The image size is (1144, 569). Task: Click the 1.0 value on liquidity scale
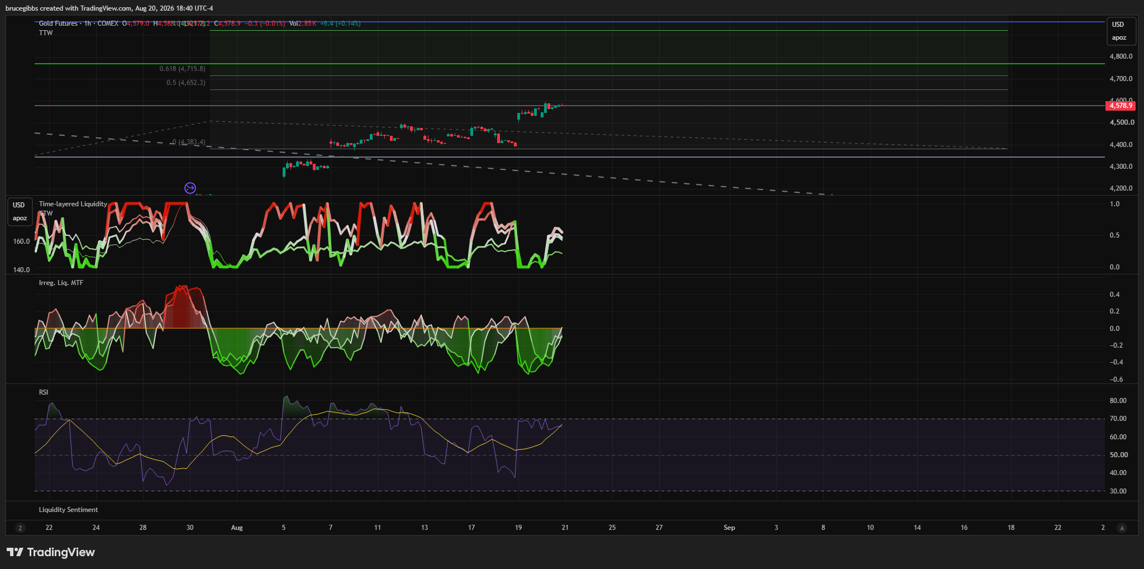1114,204
